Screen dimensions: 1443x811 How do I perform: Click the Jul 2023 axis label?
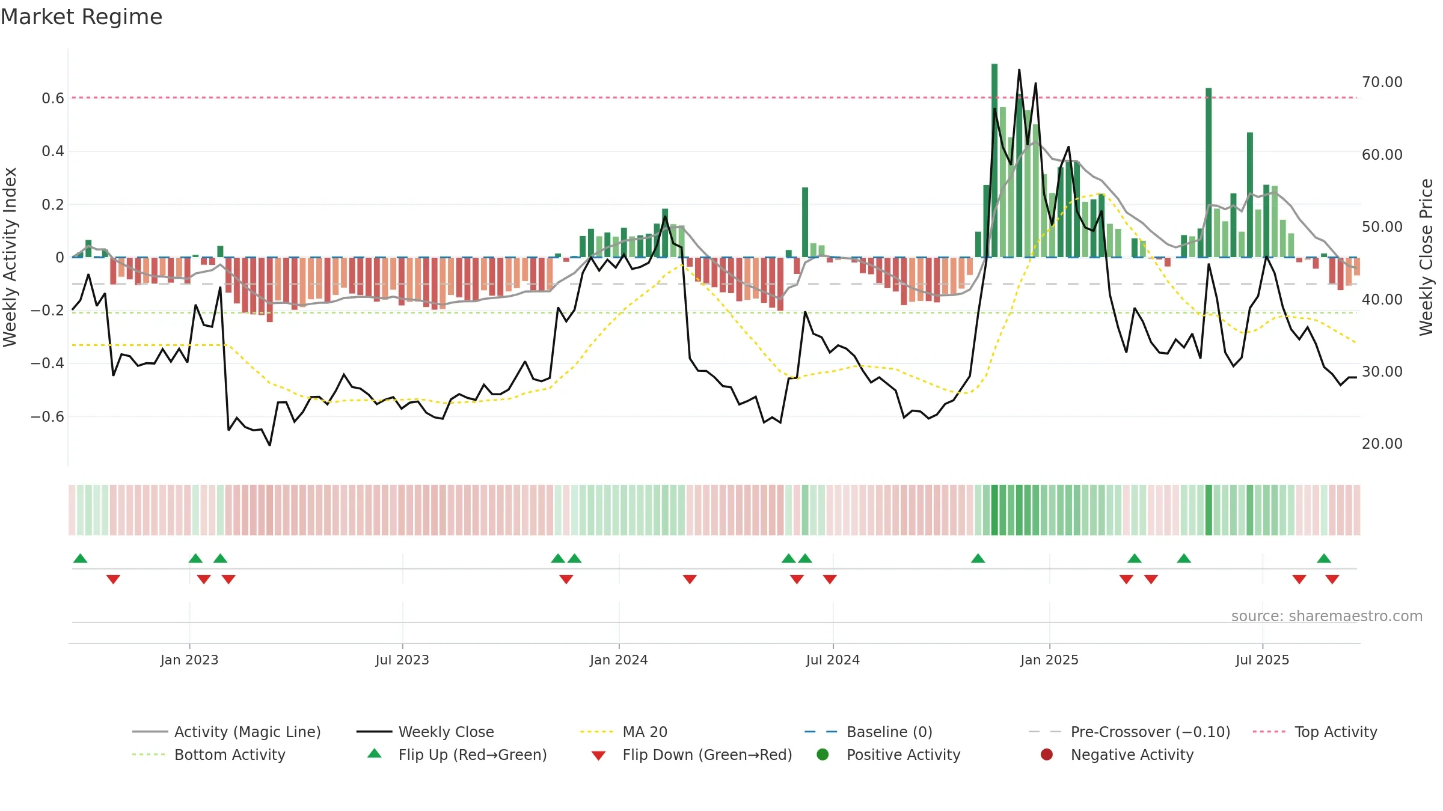point(402,660)
